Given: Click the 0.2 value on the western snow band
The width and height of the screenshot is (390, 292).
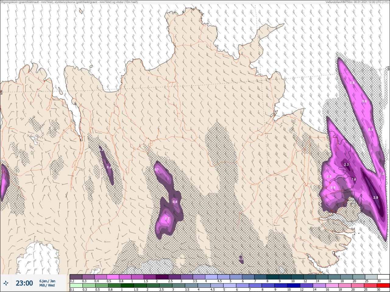Looking at the screenshot, I should tap(101, 150).
